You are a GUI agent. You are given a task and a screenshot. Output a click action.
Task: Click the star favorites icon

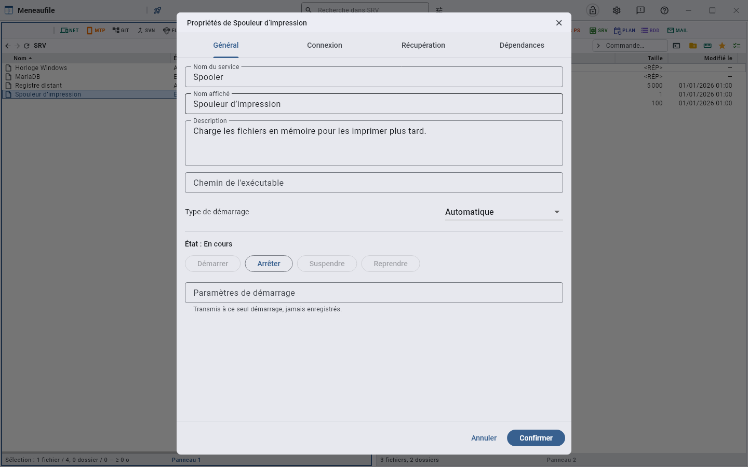[722, 46]
